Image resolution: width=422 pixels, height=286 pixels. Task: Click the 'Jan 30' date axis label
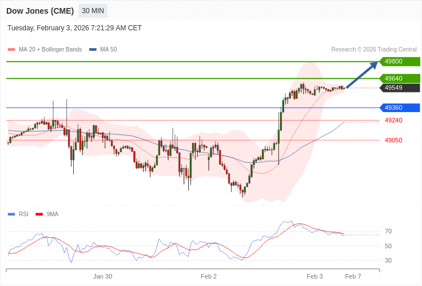point(103,277)
